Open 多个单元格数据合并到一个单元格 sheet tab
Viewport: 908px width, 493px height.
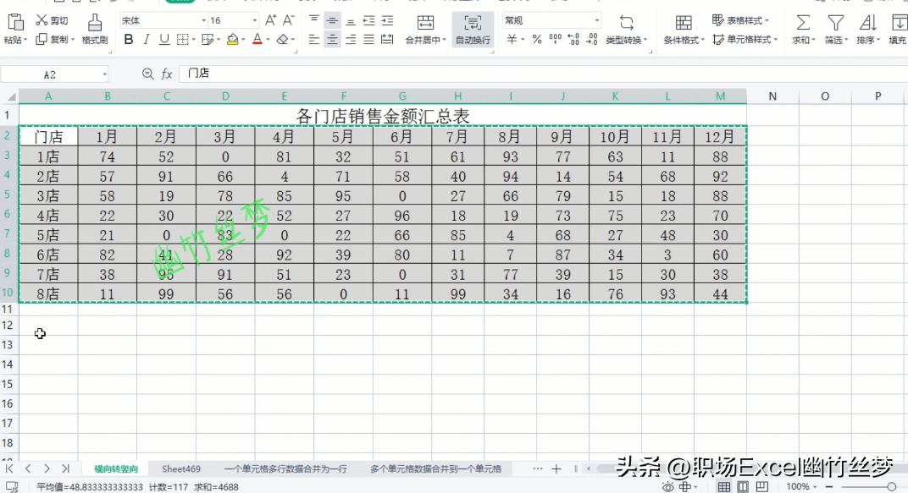tap(435, 468)
